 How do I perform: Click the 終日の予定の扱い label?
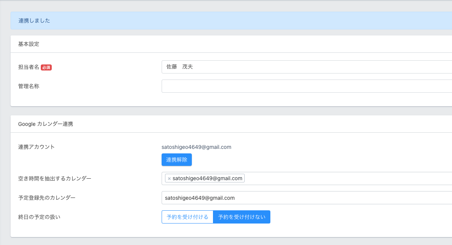[39, 217]
